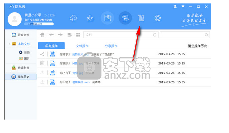The width and height of the screenshot is (229, 133).
Task: Click the cloud upload icon
Action: (73, 18)
